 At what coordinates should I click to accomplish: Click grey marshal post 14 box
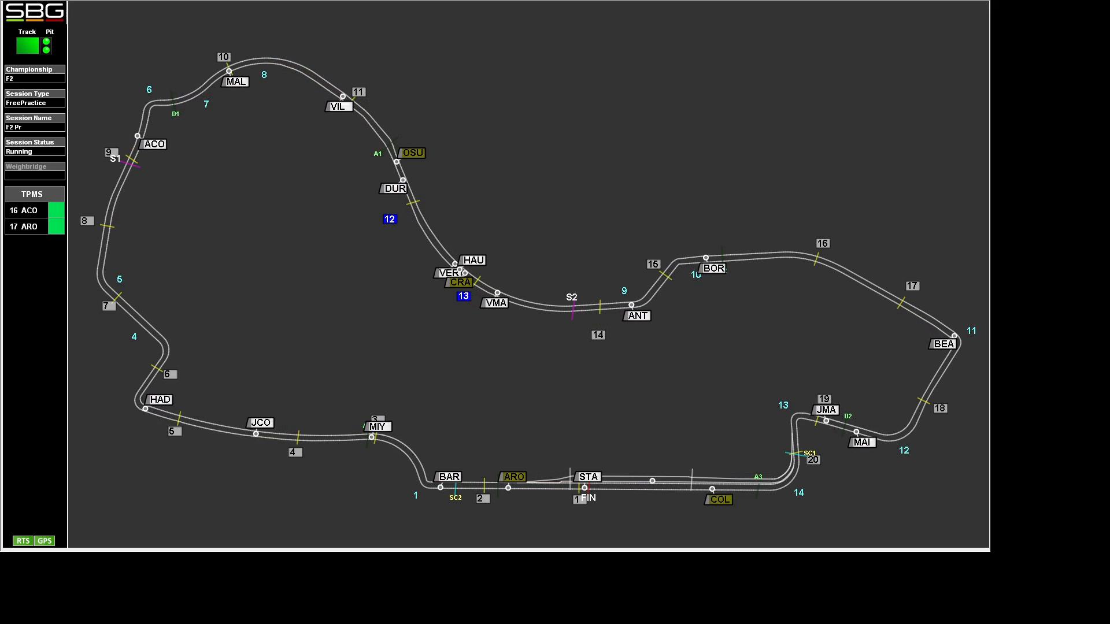click(x=598, y=335)
